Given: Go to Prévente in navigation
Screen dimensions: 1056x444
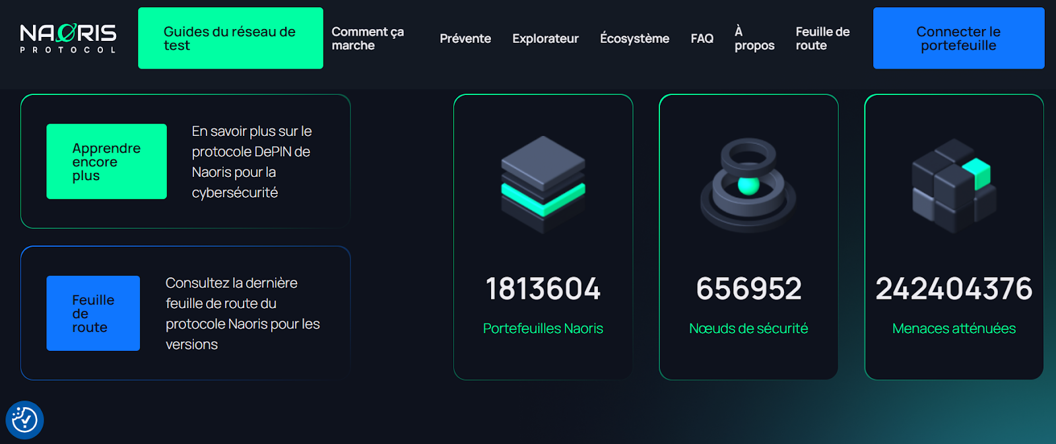Looking at the screenshot, I should pos(465,38).
